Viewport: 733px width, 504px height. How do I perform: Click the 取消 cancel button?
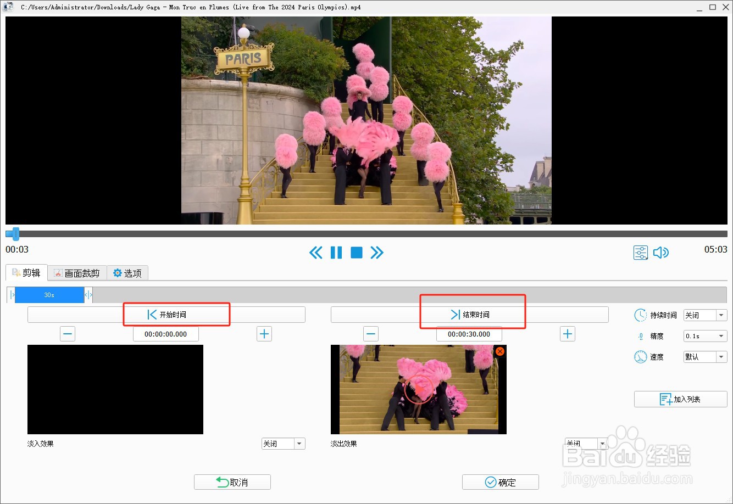232,482
